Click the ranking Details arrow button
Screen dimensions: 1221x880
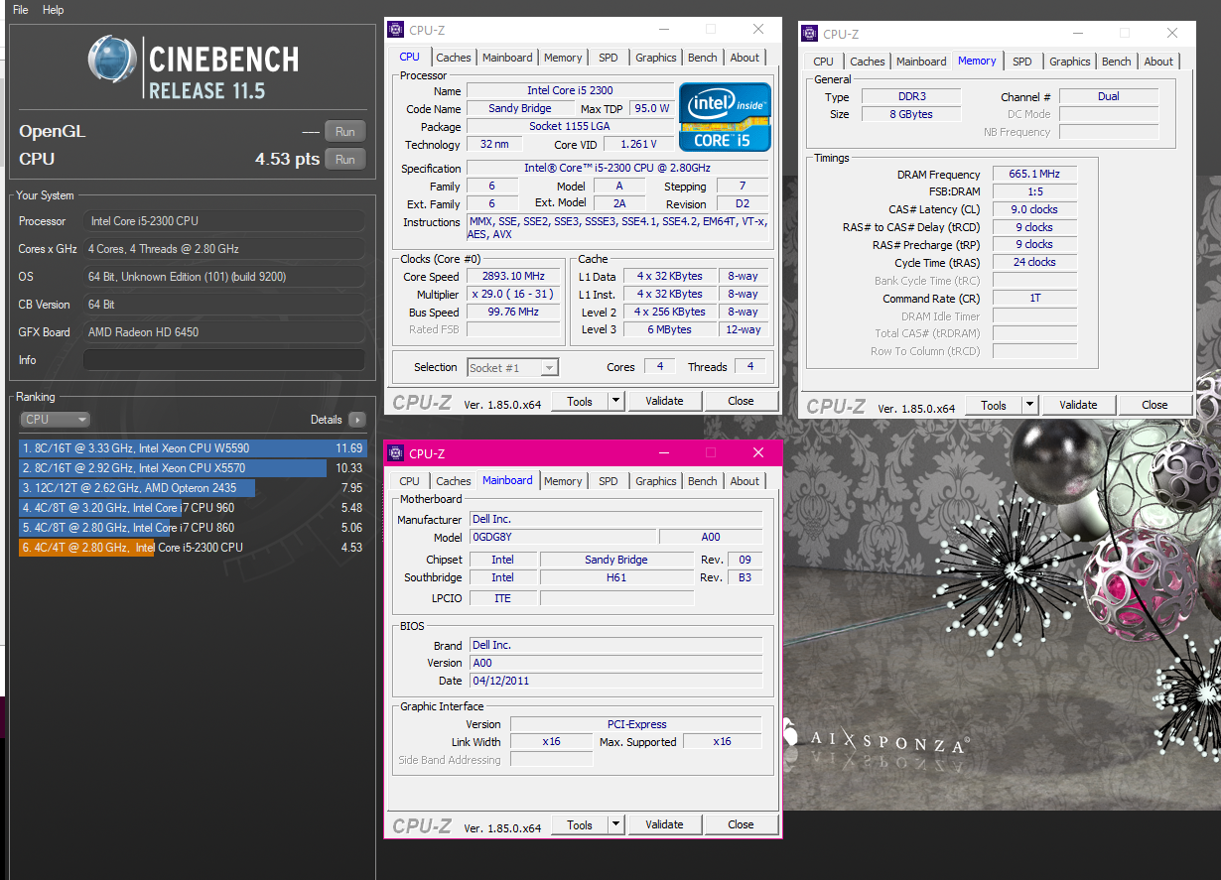(356, 420)
